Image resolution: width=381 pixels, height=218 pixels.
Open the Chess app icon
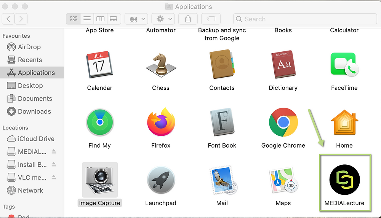tap(161, 65)
